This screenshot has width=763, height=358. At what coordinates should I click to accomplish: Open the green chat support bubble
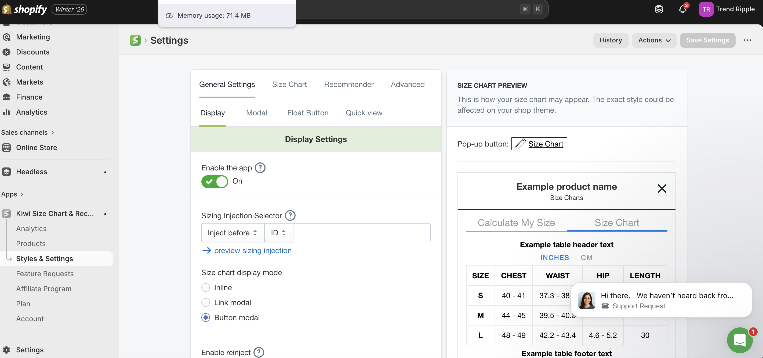(x=740, y=340)
